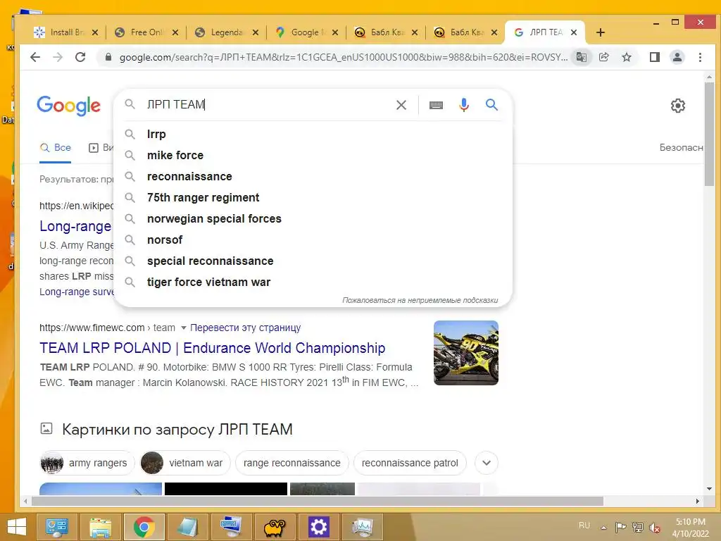Start voice search with the microphone
This screenshot has height=541, width=721.
coord(464,105)
